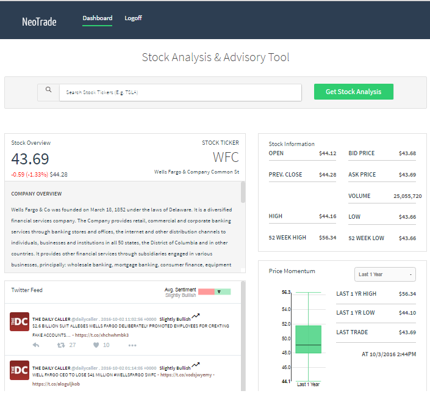Open more options on first tweet

(132, 345)
